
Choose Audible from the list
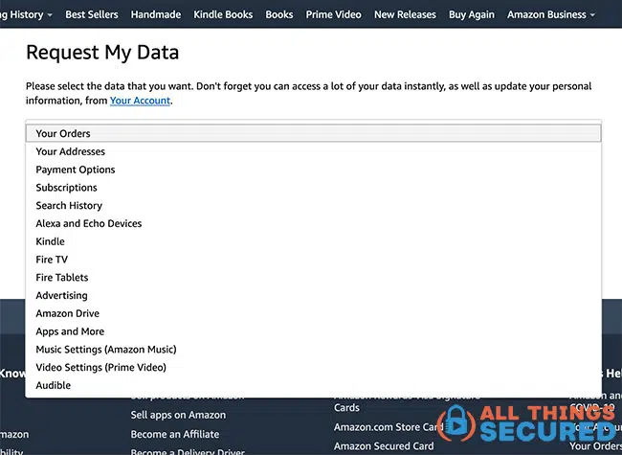[x=53, y=386]
